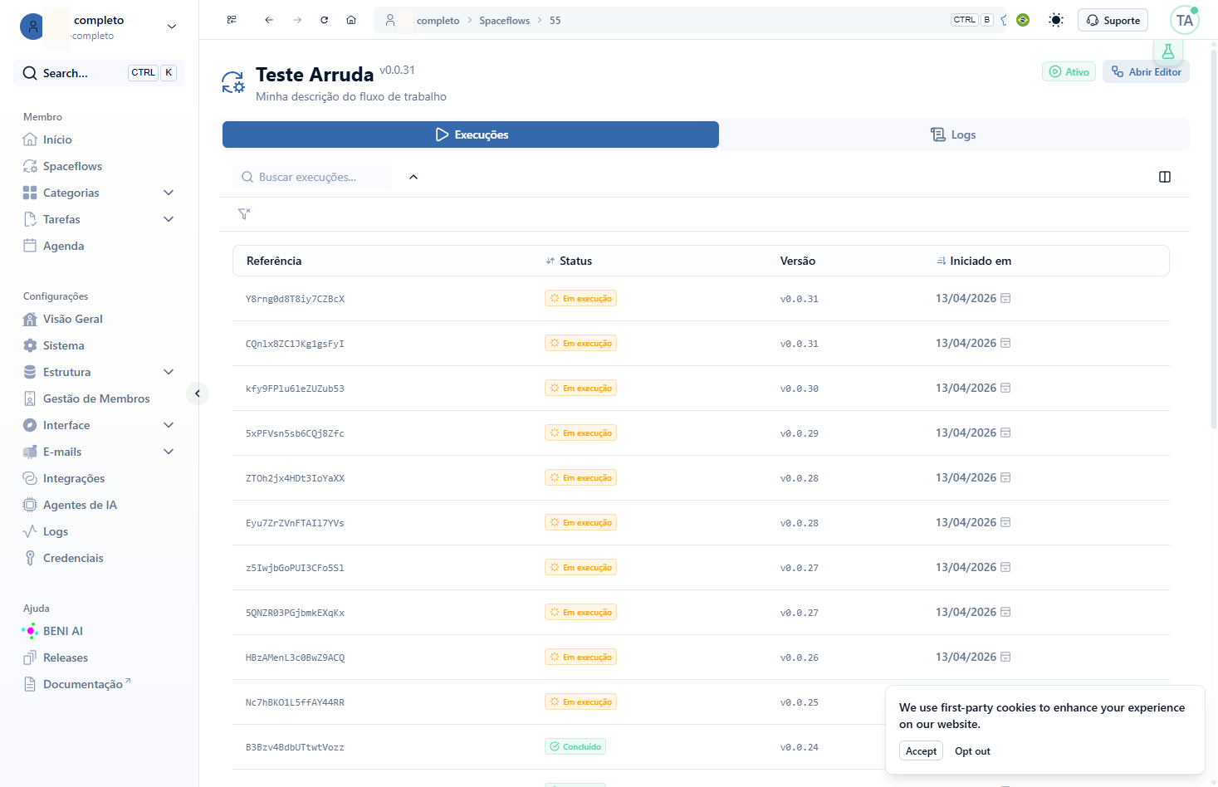
Task: Toggle the Ativo workflow status
Action: point(1069,72)
